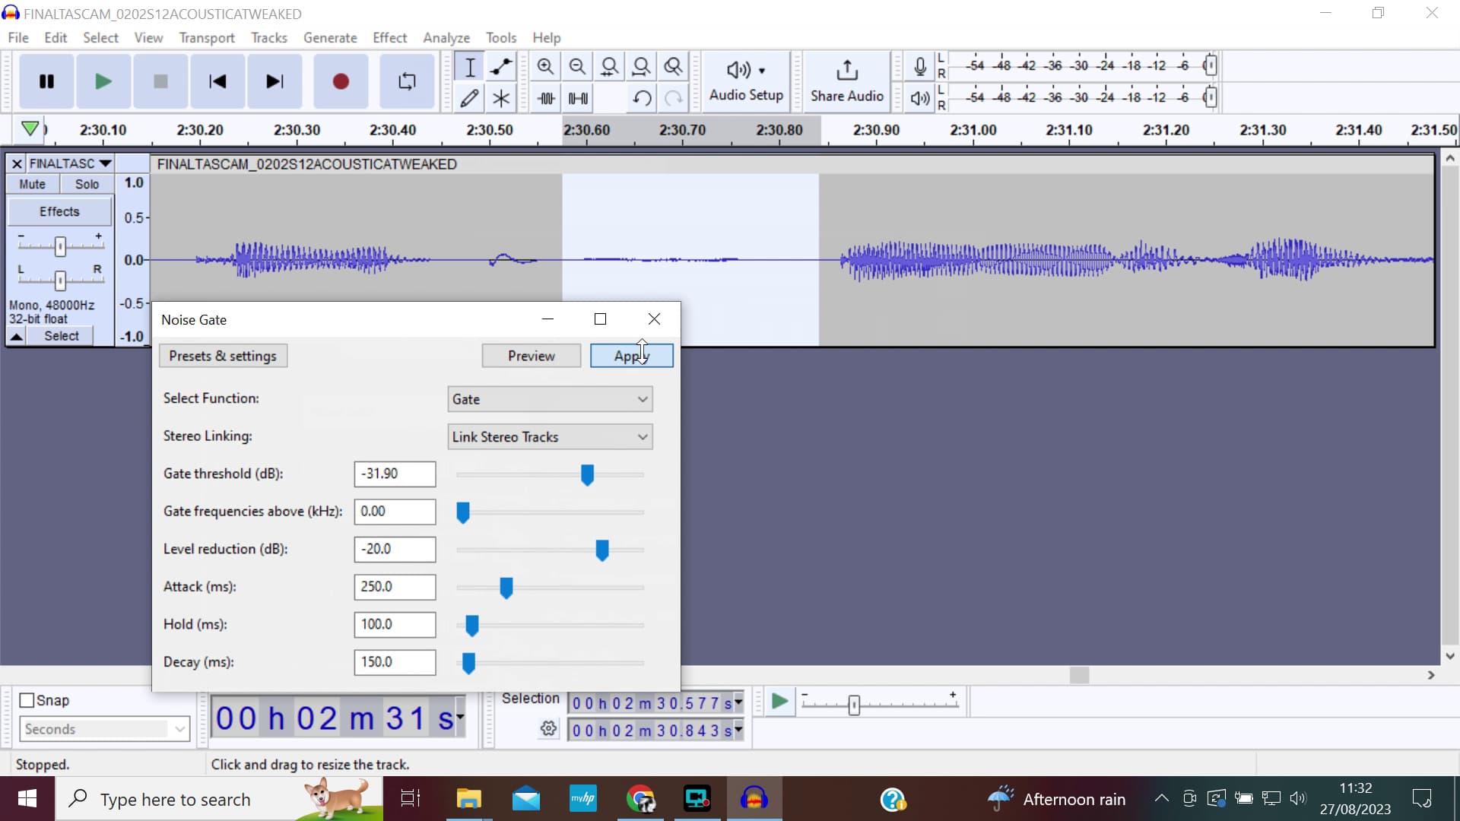Select the Draw pencil tool
This screenshot has height=821, width=1460.
[x=470, y=98]
